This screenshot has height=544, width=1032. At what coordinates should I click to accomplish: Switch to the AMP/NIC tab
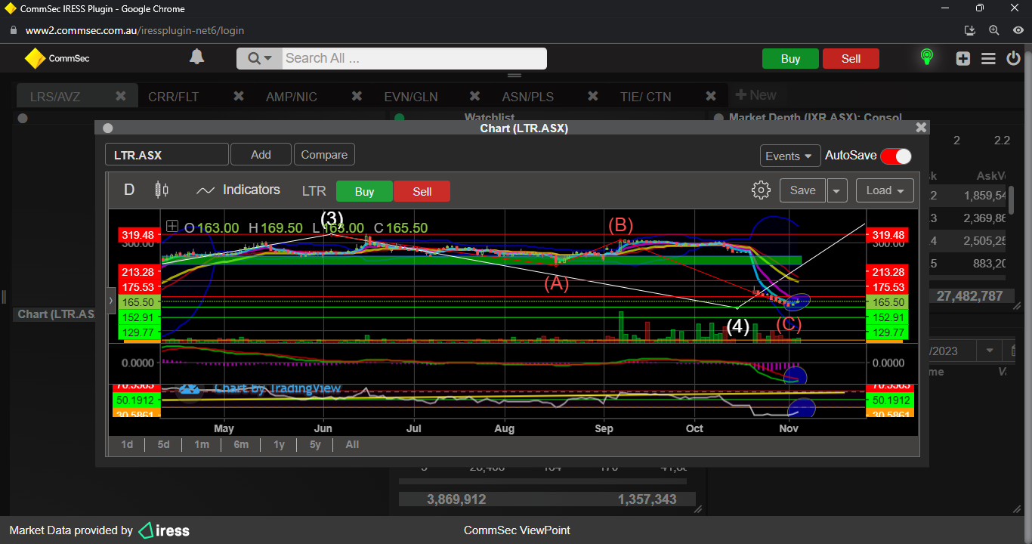point(292,97)
